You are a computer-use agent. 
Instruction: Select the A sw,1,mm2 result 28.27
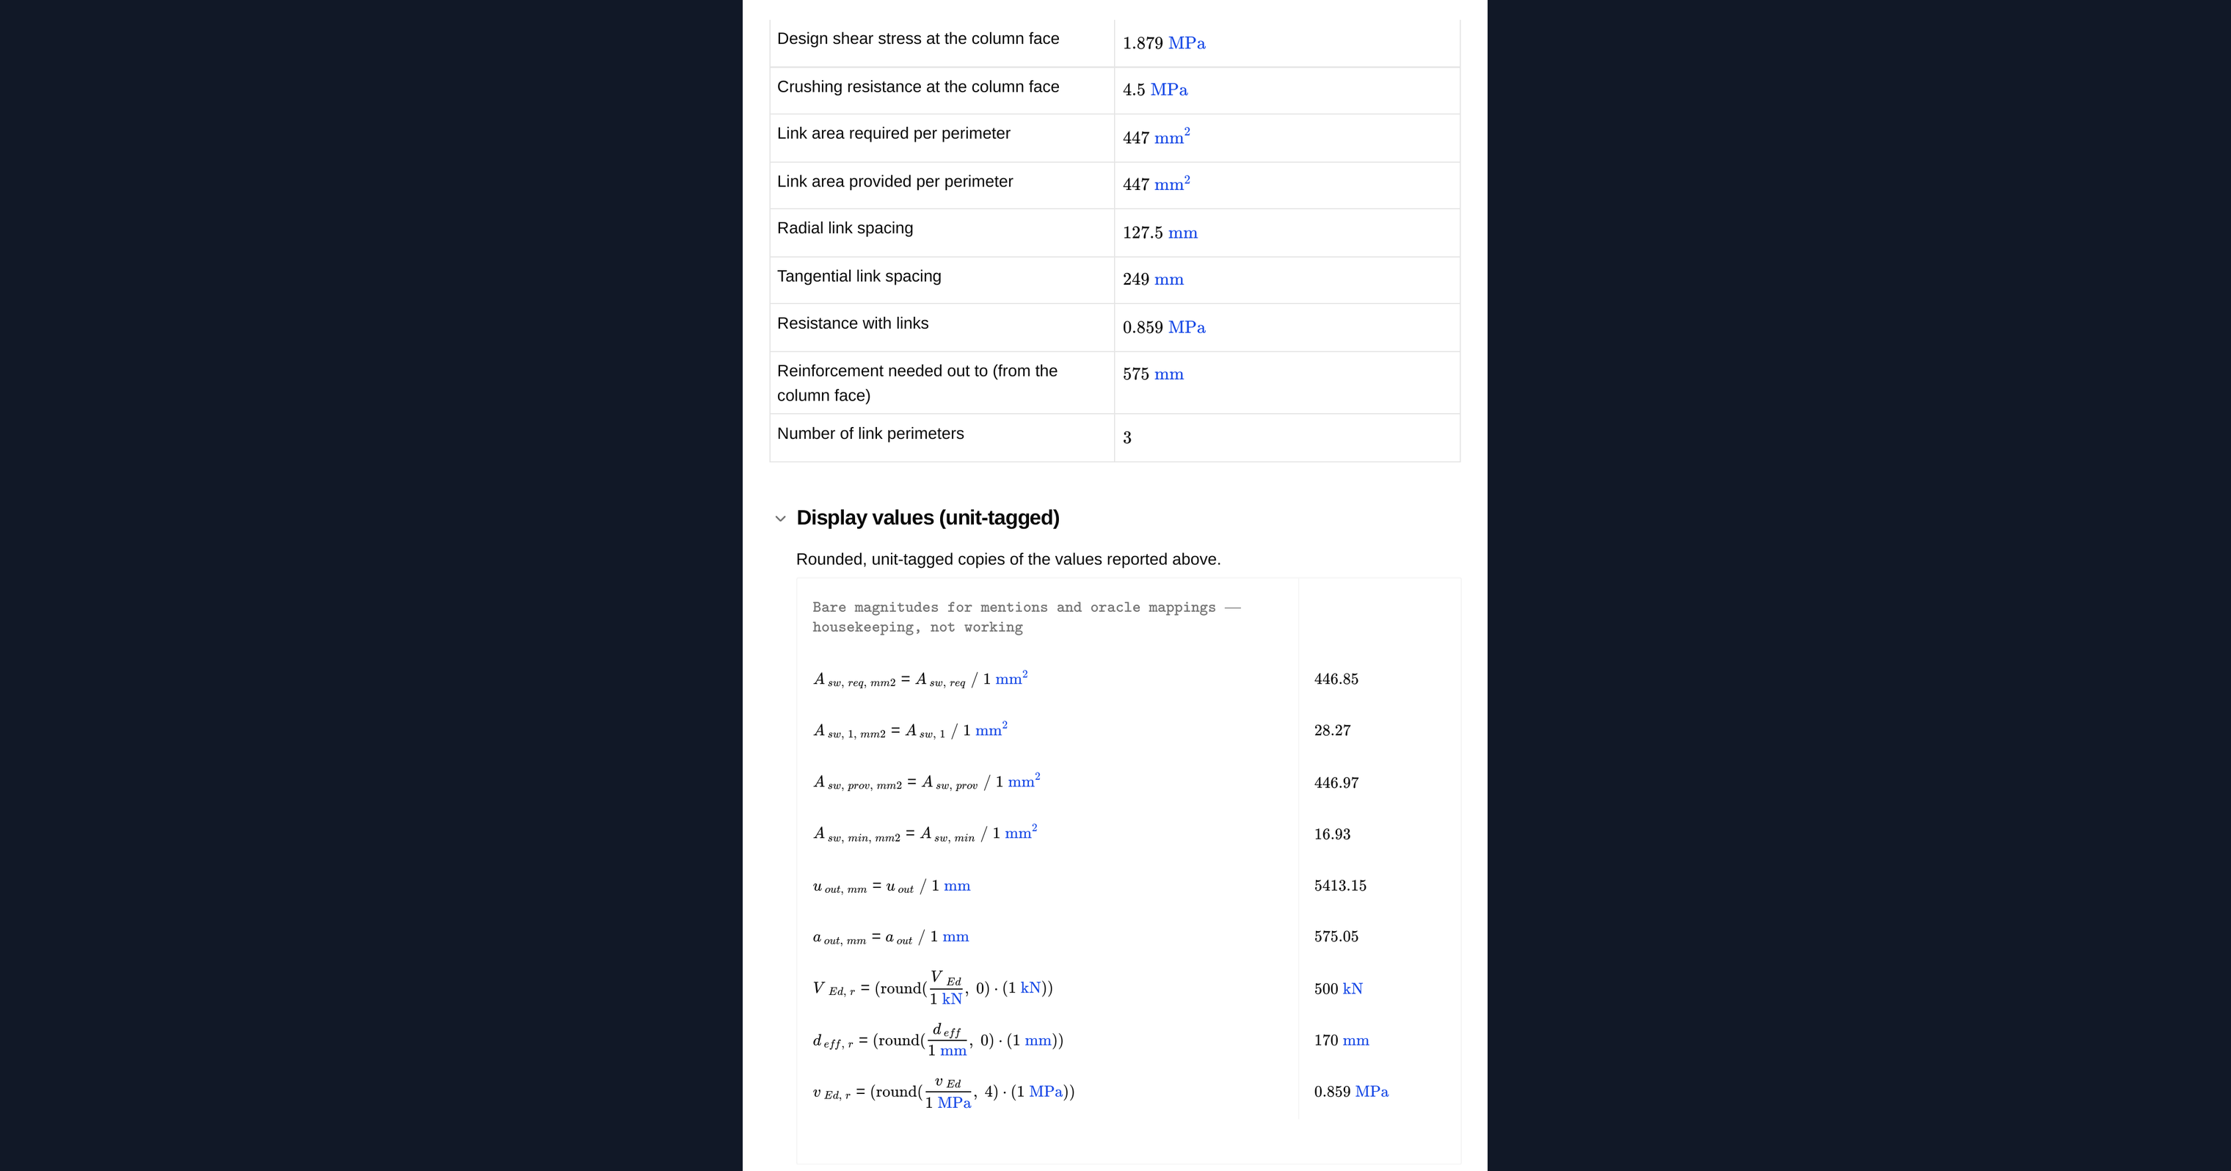(1332, 731)
